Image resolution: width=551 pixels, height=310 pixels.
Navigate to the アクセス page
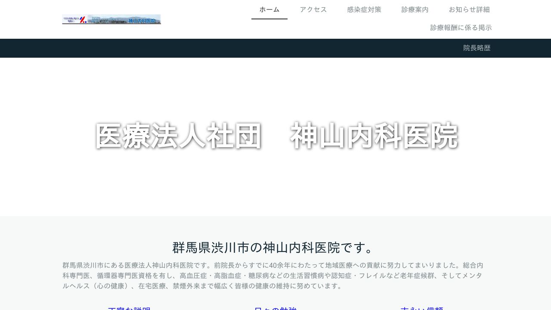pyautogui.click(x=313, y=9)
